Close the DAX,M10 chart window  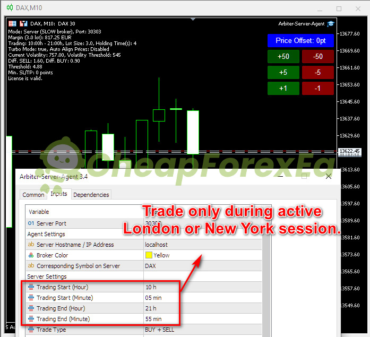click(358, 8)
